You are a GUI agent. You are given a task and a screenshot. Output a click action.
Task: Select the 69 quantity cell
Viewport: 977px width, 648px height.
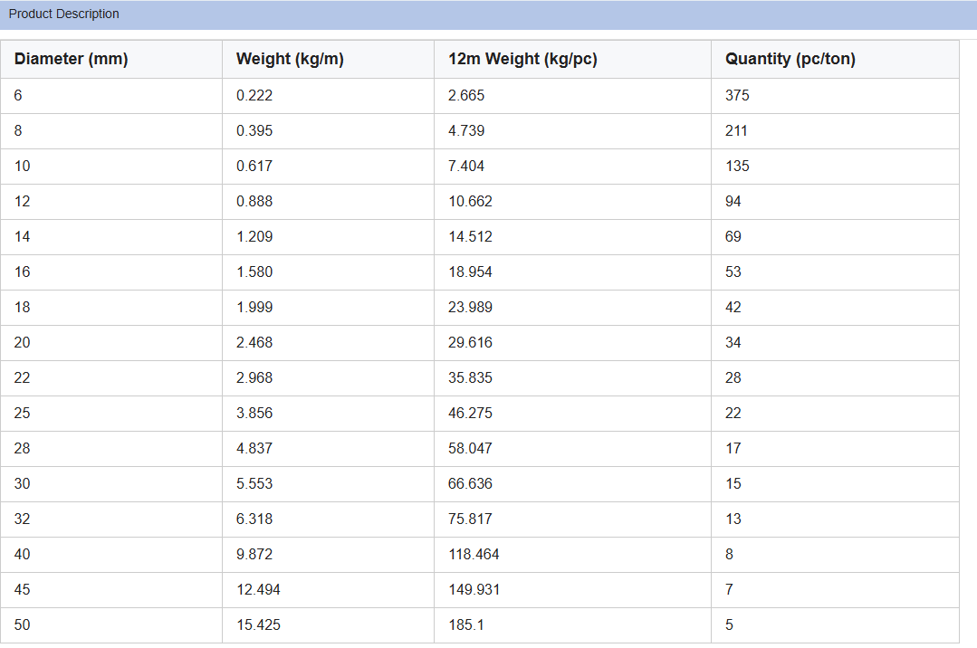pyautogui.click(x=733, y=237)
